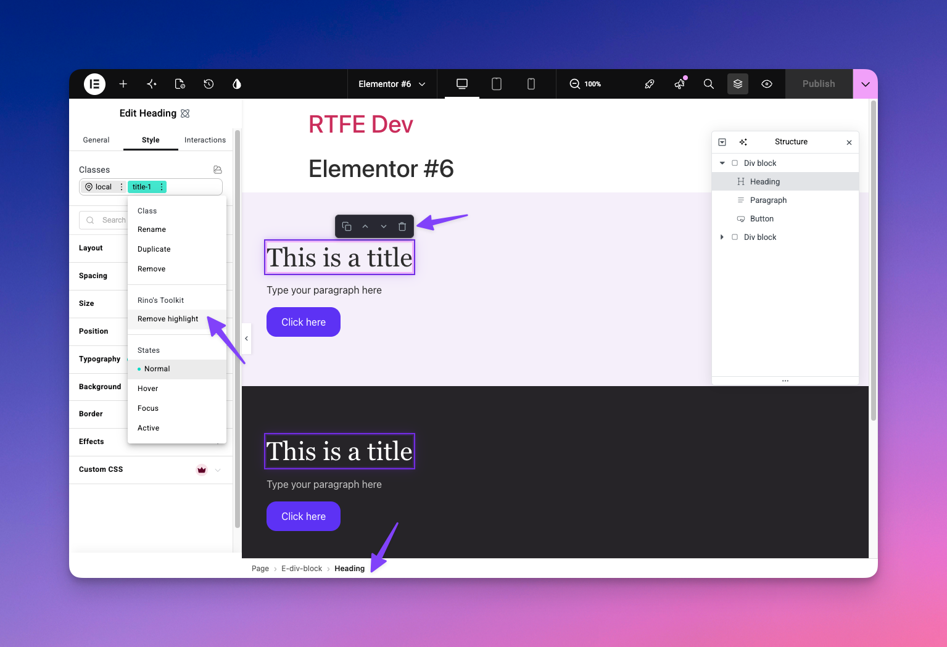Collapse the editing panel with side arrow
This screenshot has height=647, width=947.
pos(247,339)
